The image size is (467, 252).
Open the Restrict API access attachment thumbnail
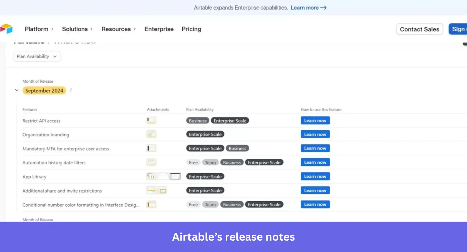click(151, 120)
